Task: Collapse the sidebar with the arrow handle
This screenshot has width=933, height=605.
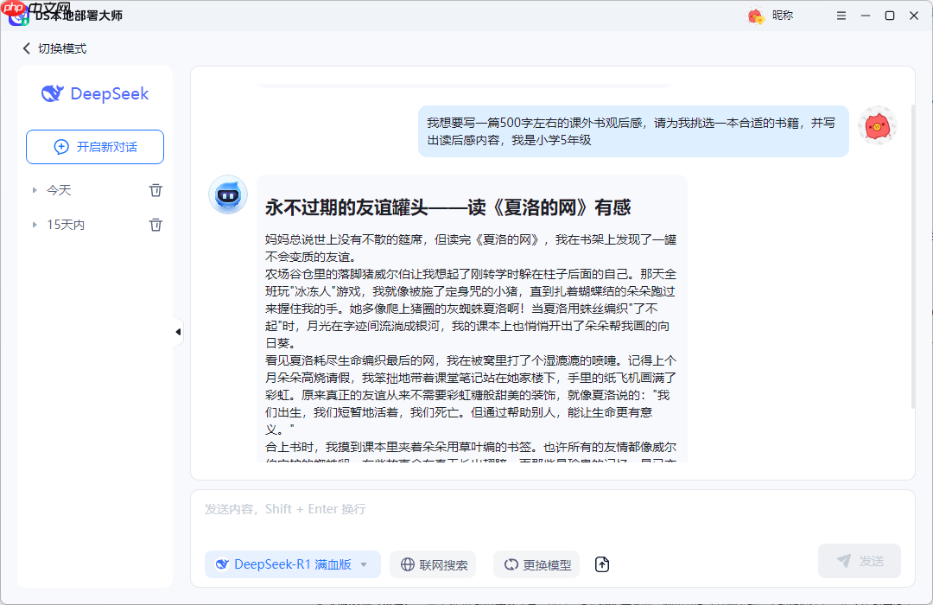Action: (x=178, y=332)
